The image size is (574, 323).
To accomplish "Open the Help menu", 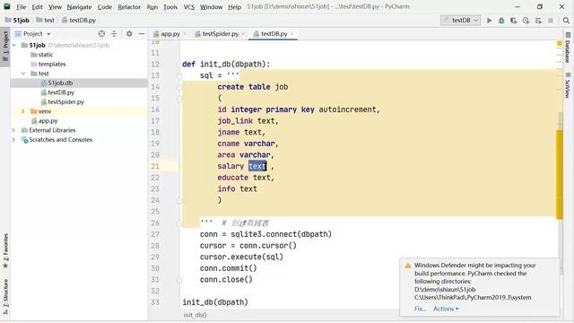I will pos(234,7).
